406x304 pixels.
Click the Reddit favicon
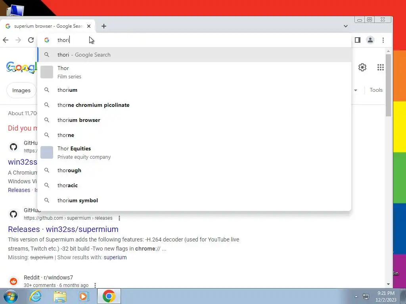point(13,281)
